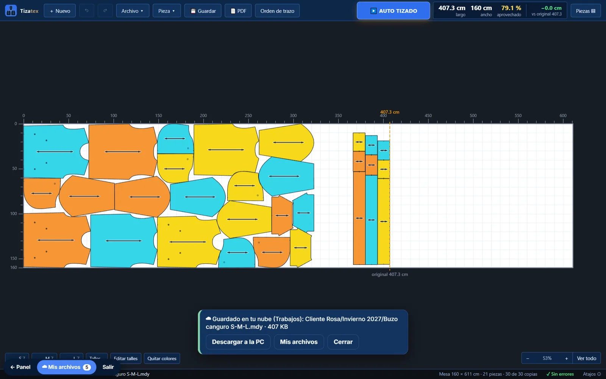Create a new marker with Nuevo

click(60, 11)
